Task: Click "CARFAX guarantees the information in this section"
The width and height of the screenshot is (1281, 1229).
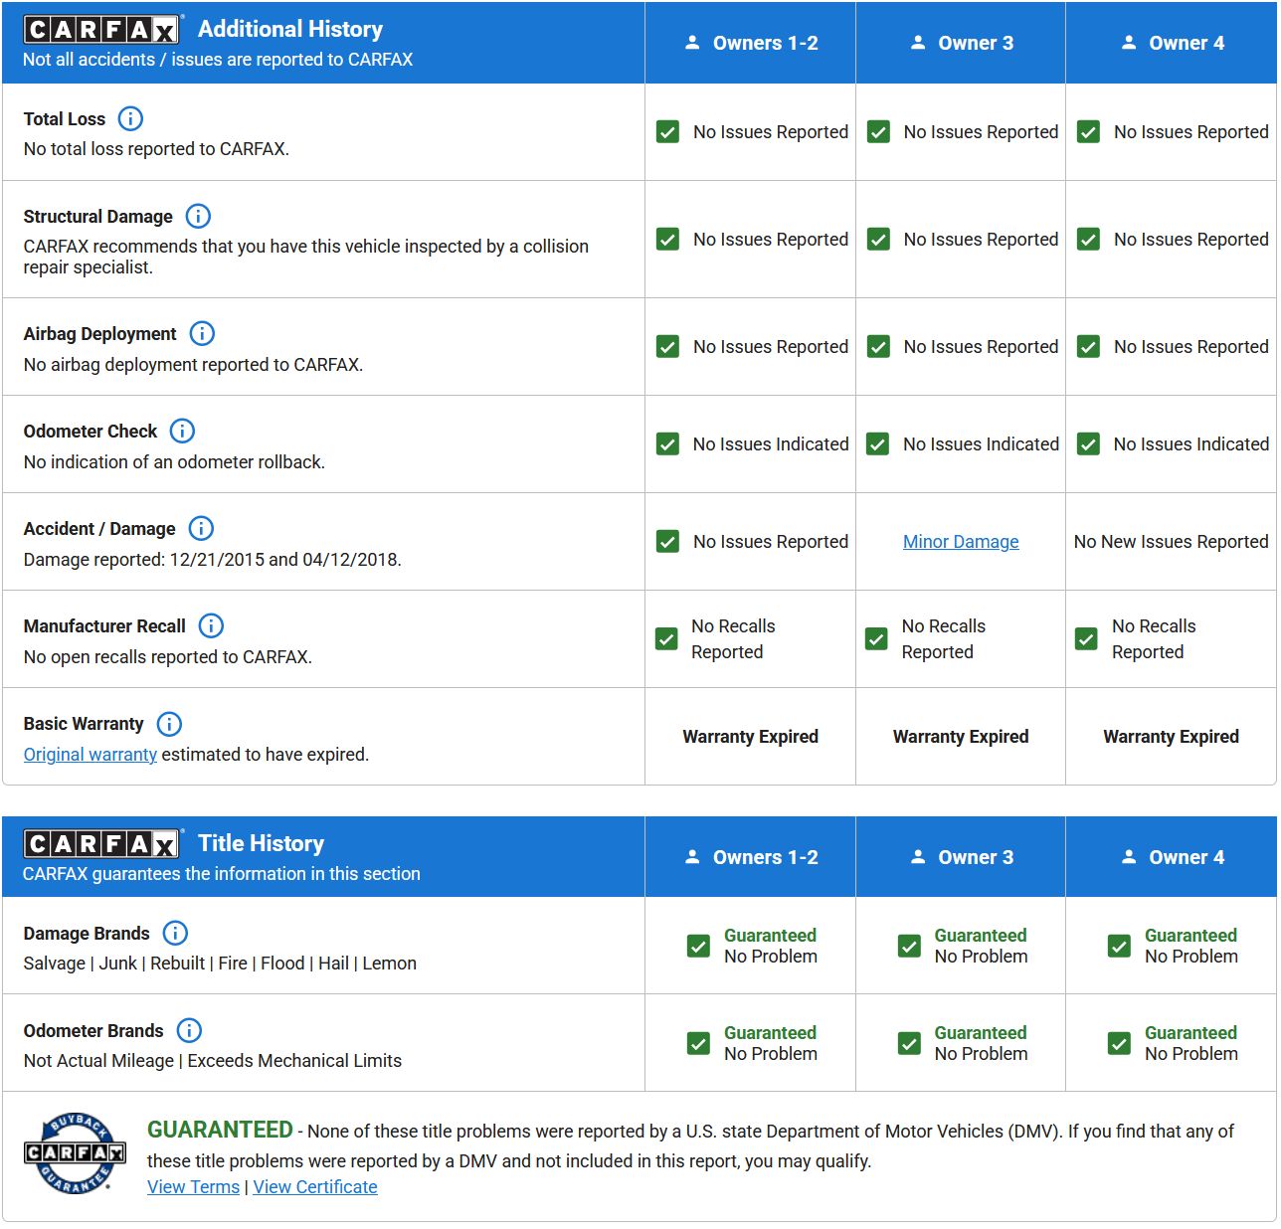Action: pos(222,874)
